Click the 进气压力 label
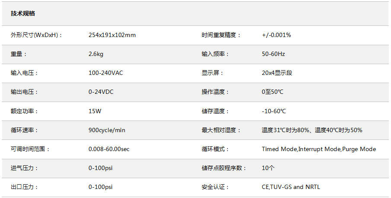The width and height of the screenshot is (391, 198). (25, 168)
